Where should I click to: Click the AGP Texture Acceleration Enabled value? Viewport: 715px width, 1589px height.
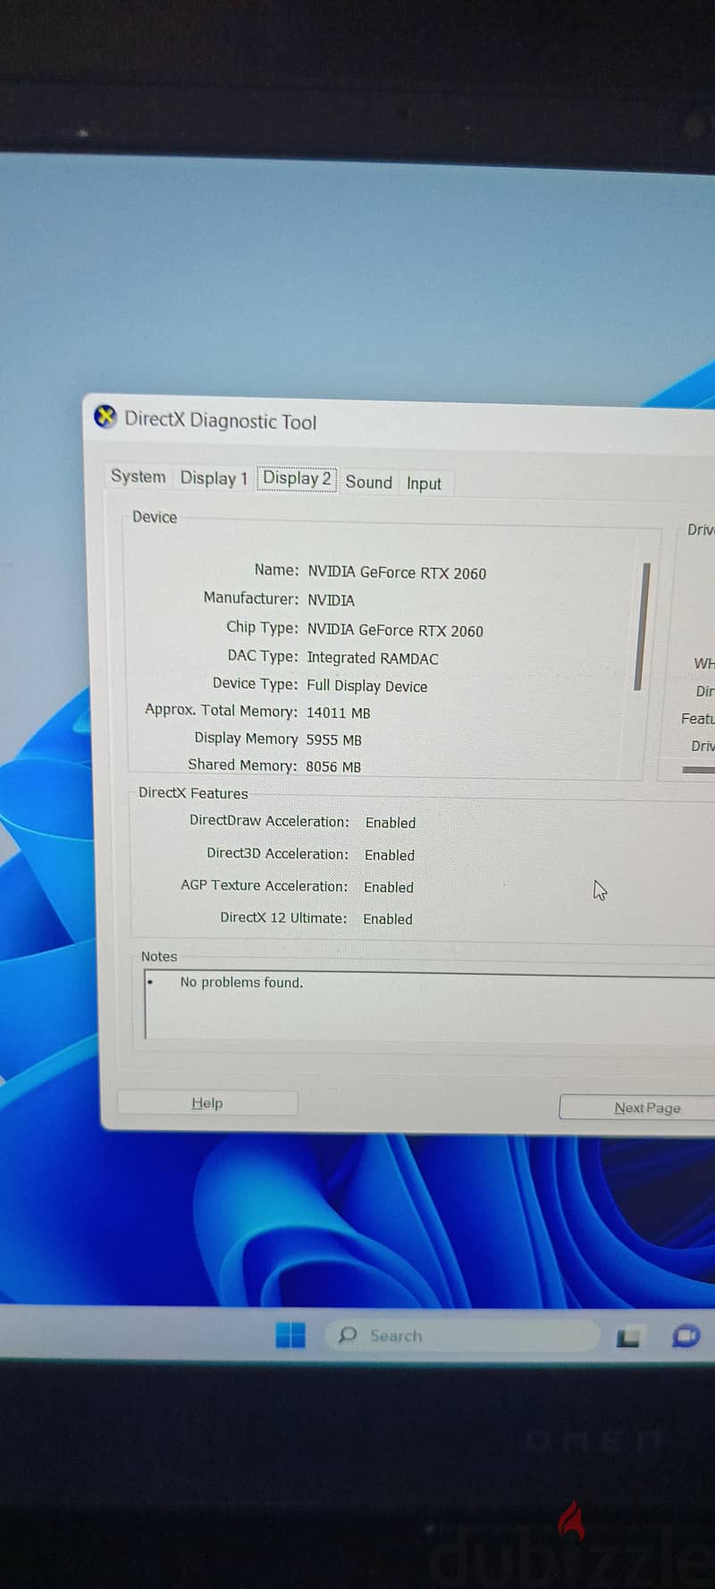pyautogui.click(x=389, y=887)
